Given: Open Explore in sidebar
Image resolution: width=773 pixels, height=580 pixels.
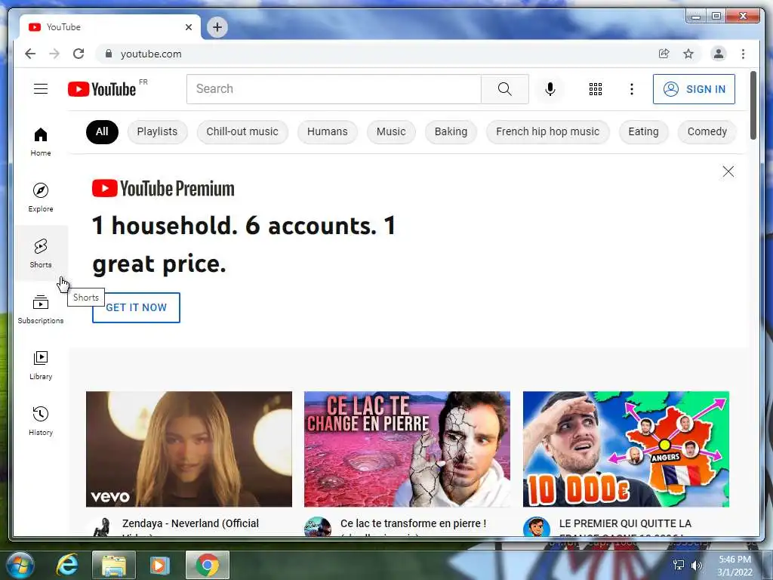Looking at the screenshot, I should (41, 197).
